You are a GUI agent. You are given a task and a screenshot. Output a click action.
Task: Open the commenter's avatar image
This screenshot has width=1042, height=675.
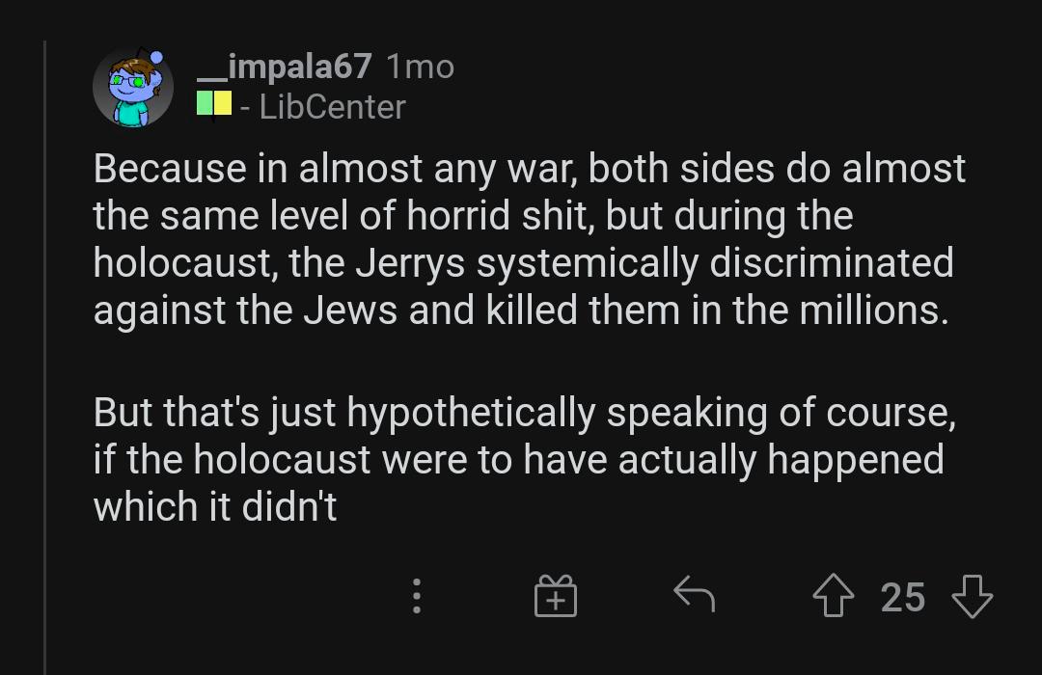coord(132,89)
